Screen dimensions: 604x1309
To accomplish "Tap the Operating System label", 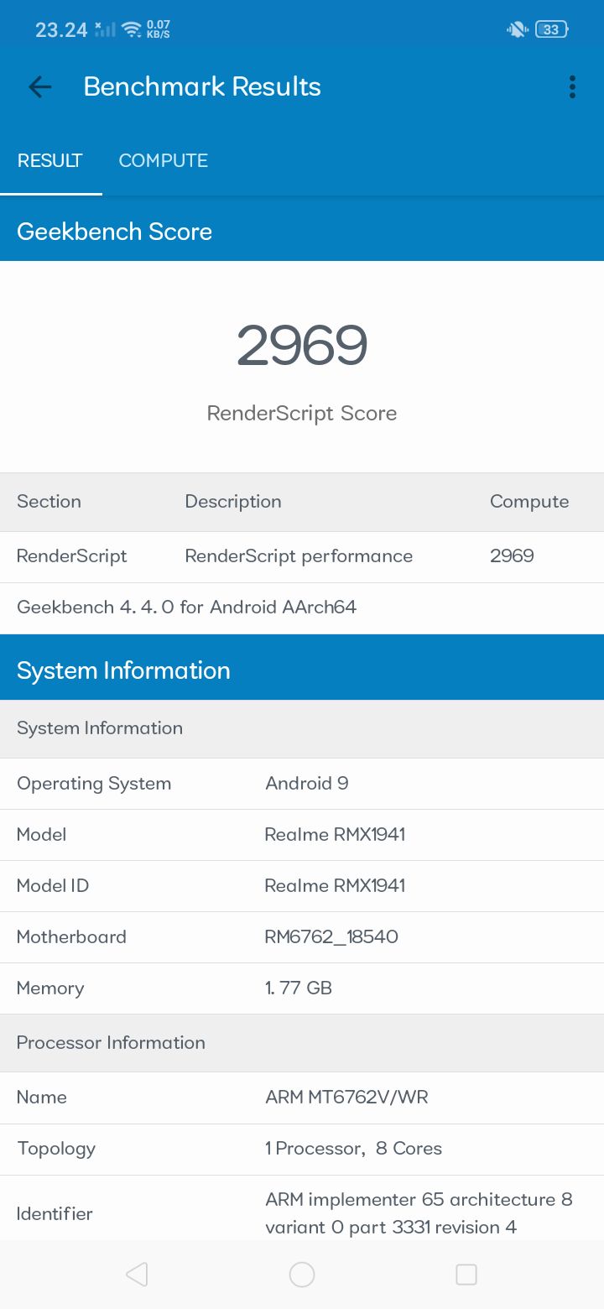I will coord(94,784).
